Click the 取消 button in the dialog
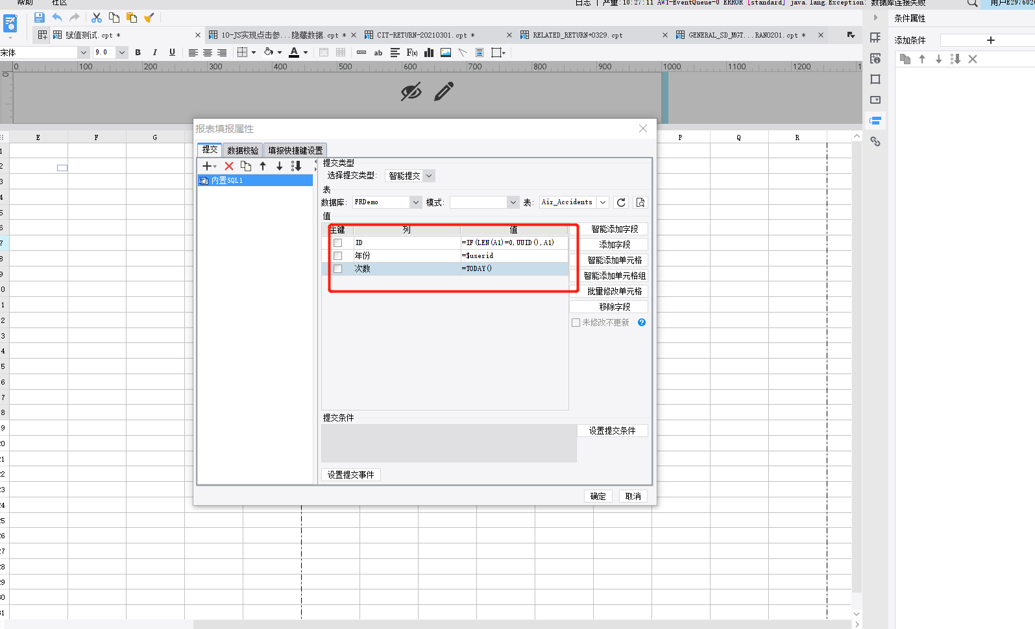The width and height of the screenshot is (1035, 629). (633, 496)
